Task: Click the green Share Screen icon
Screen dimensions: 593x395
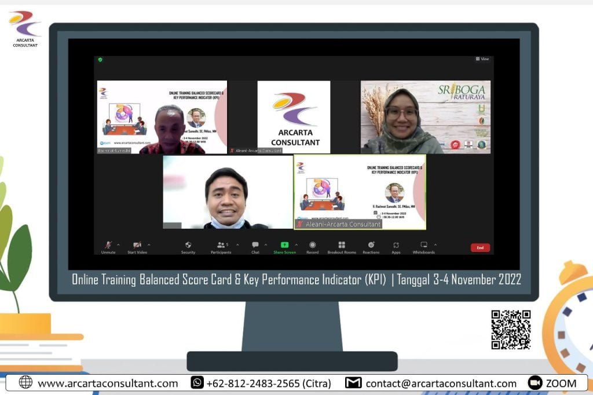Action: pos(284,245)
